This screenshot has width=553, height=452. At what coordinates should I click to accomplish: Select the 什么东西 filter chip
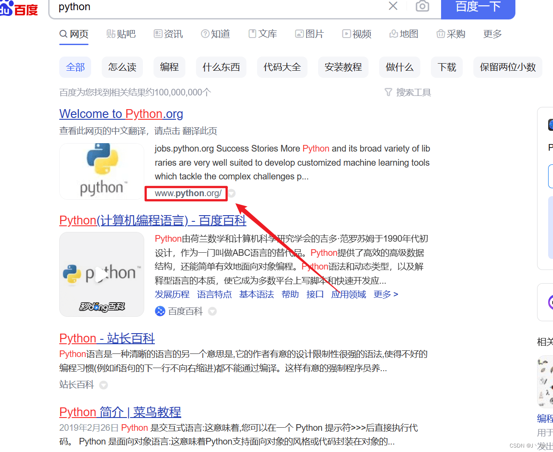[x=221, y=67]
